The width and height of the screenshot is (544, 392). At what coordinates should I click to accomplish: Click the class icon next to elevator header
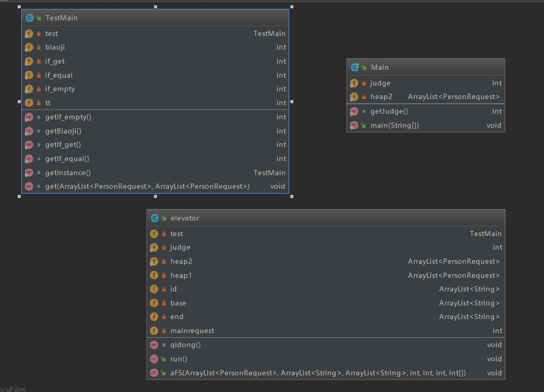154,218
